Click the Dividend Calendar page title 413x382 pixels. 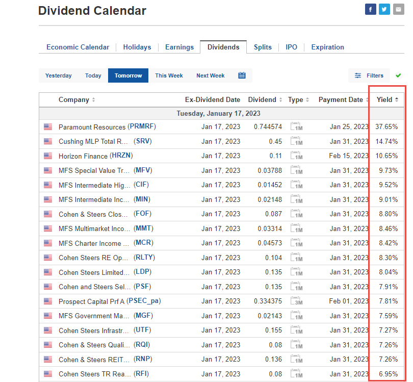coord(92,11)
